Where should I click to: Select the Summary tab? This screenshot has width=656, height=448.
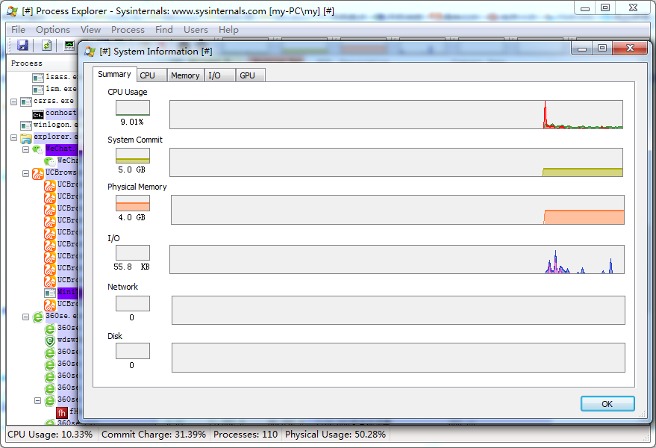114,74
